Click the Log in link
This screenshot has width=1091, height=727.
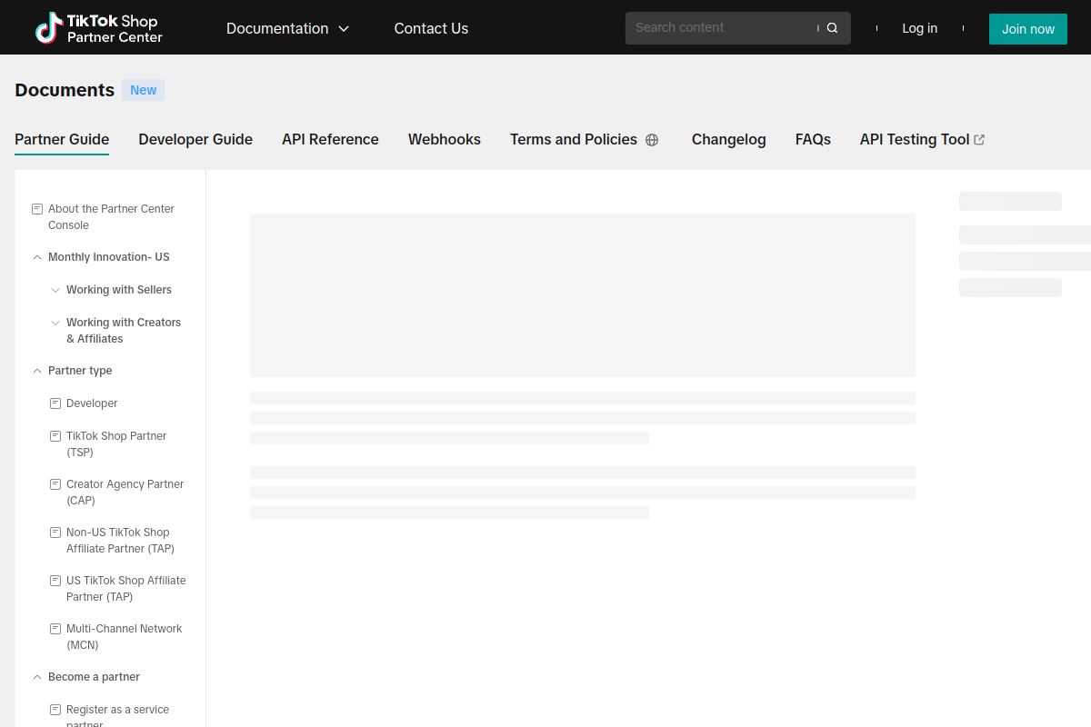pos(919,28)
